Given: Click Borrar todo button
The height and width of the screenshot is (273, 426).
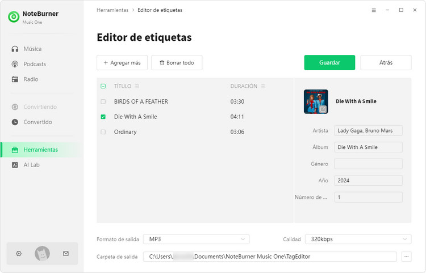Looking at the screenshot, I should (177, 62).
